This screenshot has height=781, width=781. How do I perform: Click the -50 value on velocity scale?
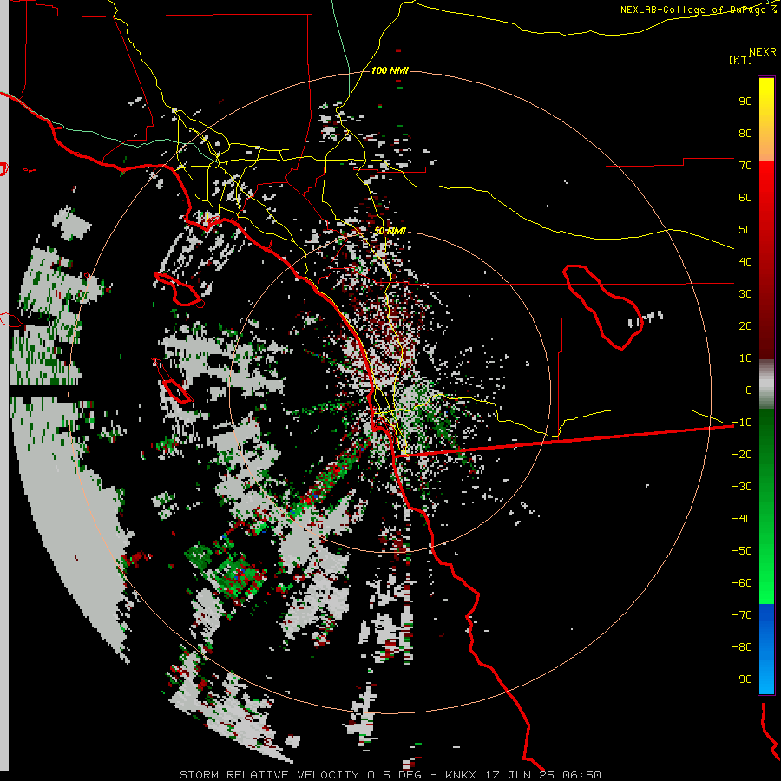[x=742, y=551]
